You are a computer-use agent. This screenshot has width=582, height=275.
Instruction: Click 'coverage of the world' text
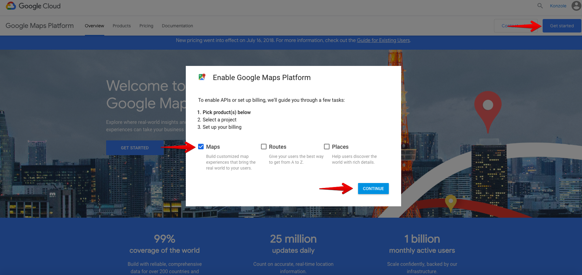tap(165, 250)
